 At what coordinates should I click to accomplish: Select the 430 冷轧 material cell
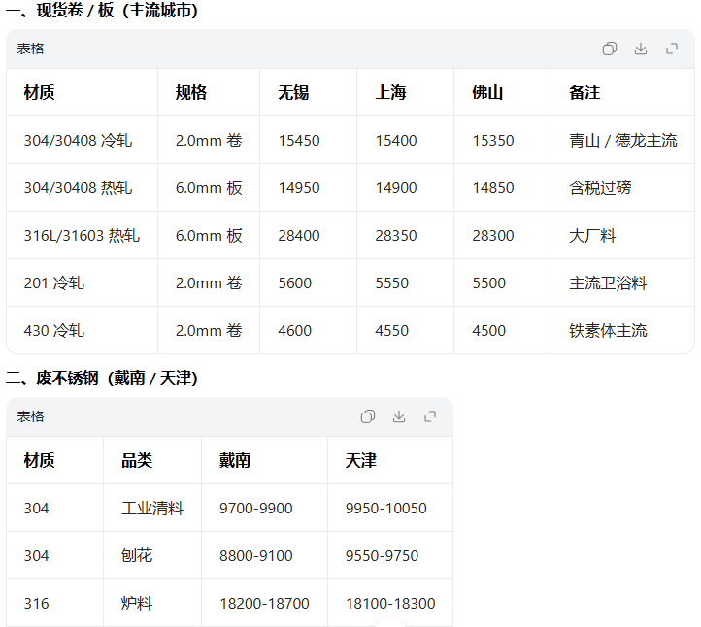(x=54, y=330)
